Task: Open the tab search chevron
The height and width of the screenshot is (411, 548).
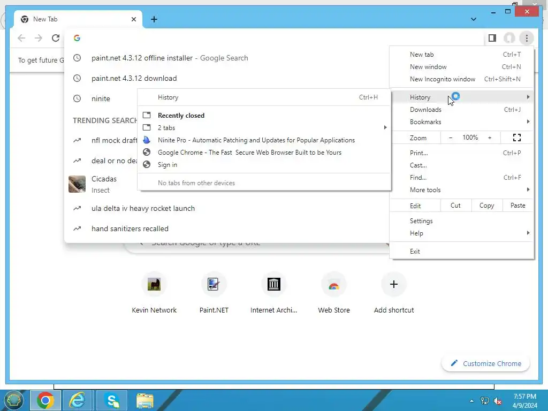Action: 474,19
